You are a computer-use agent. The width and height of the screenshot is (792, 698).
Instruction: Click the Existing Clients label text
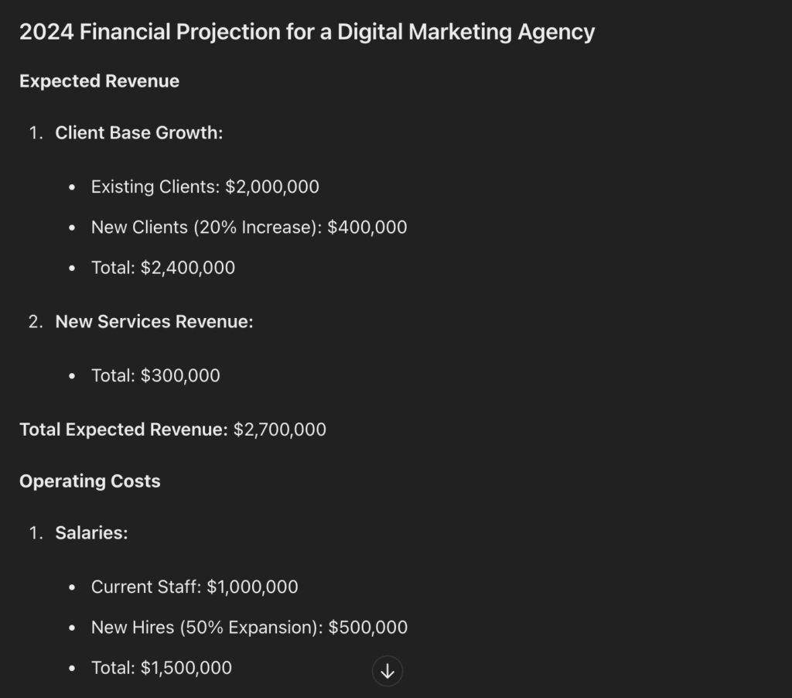click(x=155, y=186)
